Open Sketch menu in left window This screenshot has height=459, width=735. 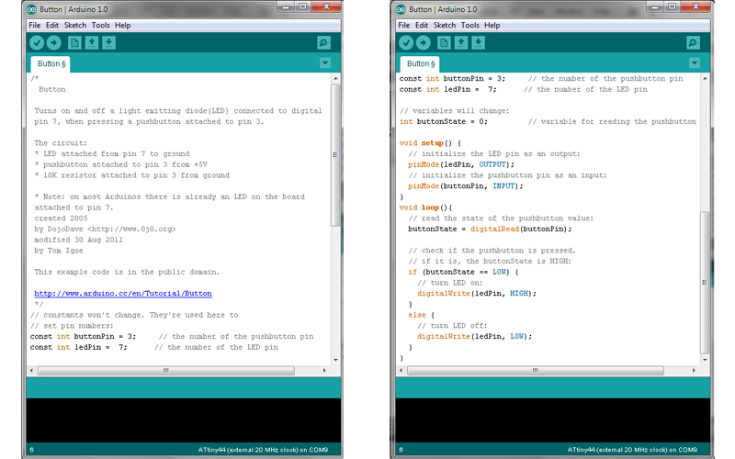coord(75,26)
